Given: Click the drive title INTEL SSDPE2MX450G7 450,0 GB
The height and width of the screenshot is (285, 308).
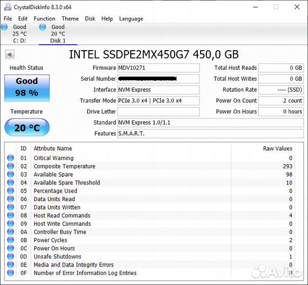Looking at the screenshot, I should 154,54.
